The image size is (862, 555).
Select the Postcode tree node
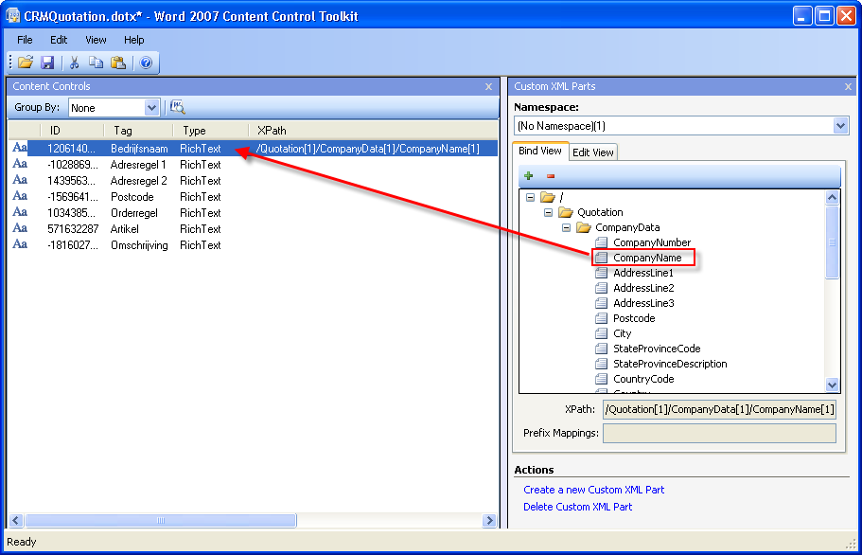pos(634,318)
